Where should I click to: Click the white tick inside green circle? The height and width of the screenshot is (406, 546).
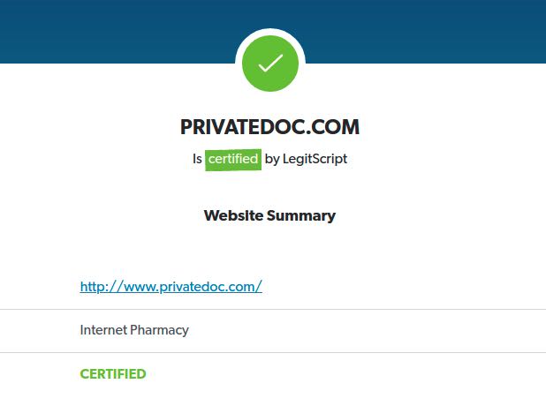tap(270, 64)
